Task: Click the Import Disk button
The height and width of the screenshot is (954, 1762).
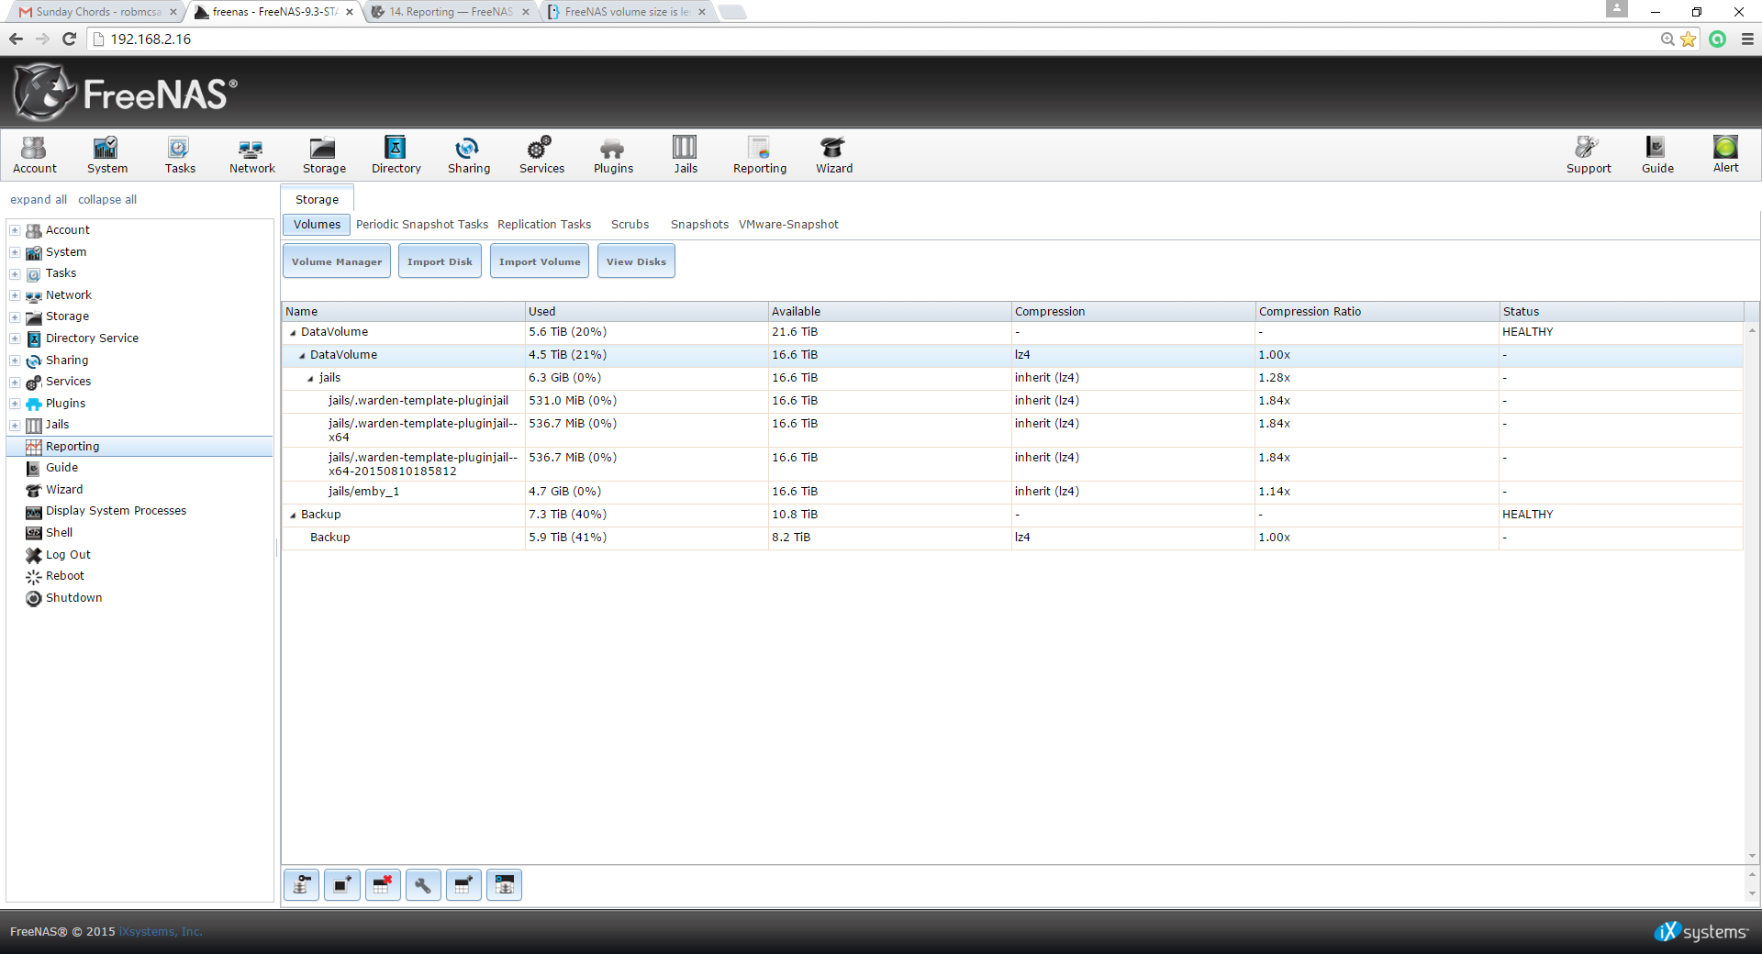Action: pos(440,261)
